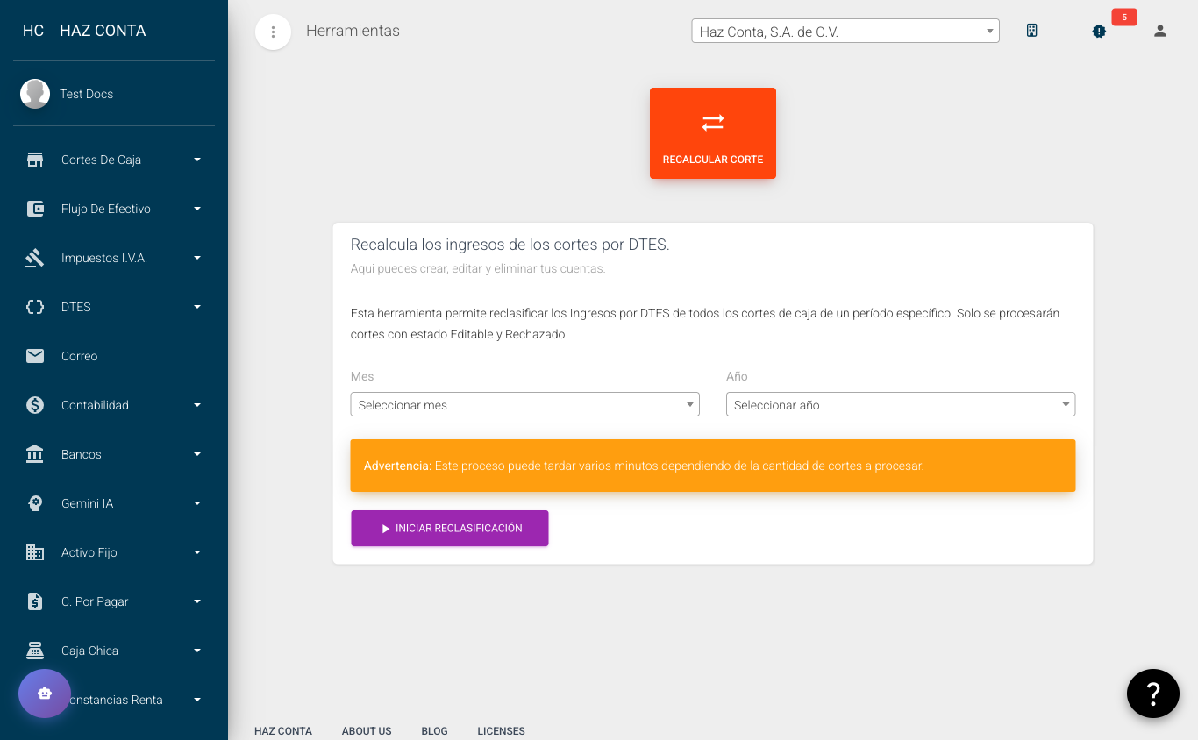Expand the DTES sidebar menu
Screen dimensions: 1198x740
tap(114, 307)
